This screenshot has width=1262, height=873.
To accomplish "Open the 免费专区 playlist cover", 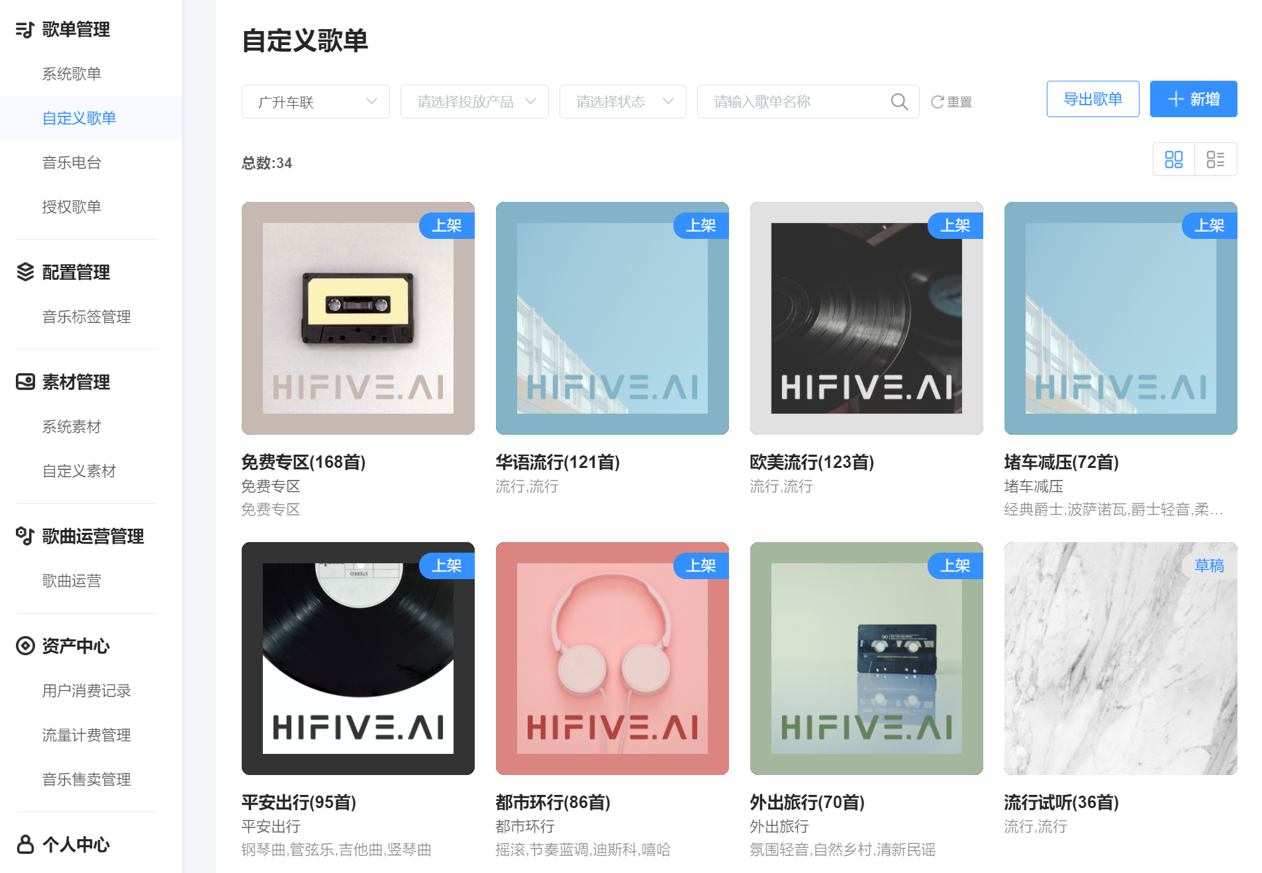I will (x=358, y=318).
